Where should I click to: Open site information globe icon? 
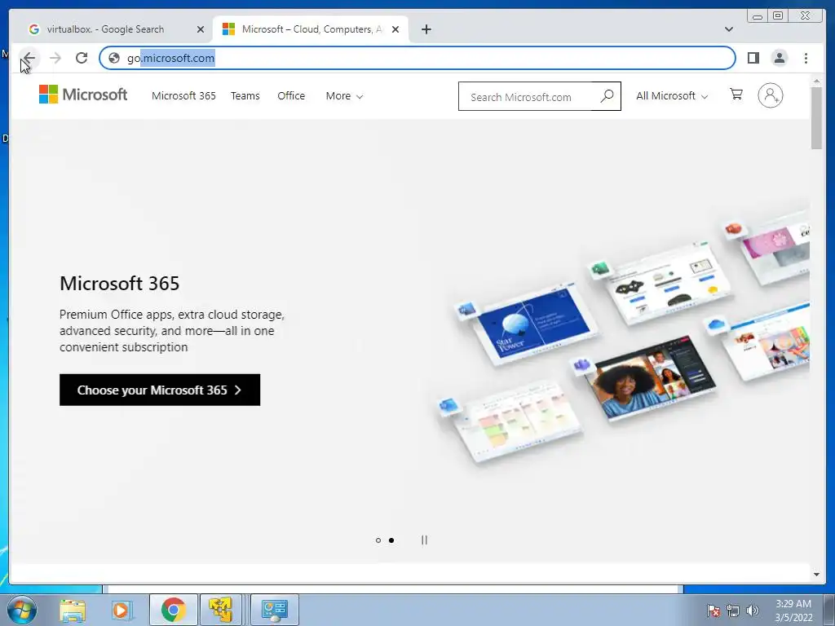(x=114, y=58)
